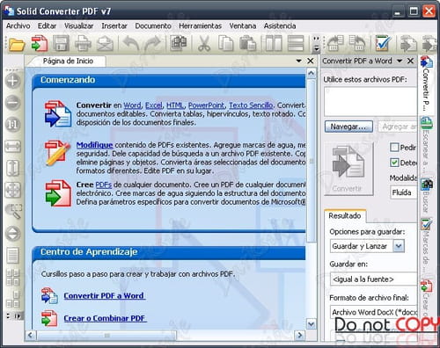
Task: Zoom in with the plus icon
Action: (13, 81)
